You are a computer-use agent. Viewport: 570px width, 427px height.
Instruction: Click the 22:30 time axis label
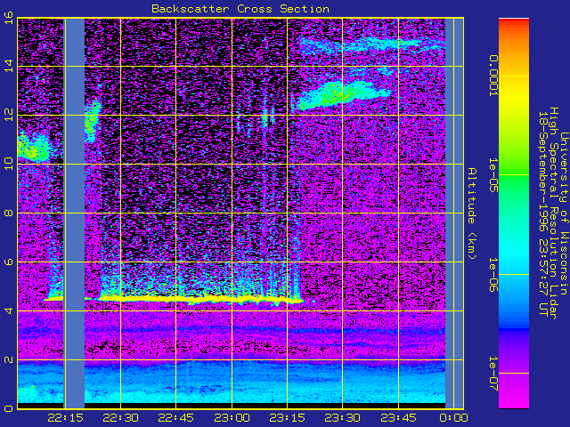[121, 417]
